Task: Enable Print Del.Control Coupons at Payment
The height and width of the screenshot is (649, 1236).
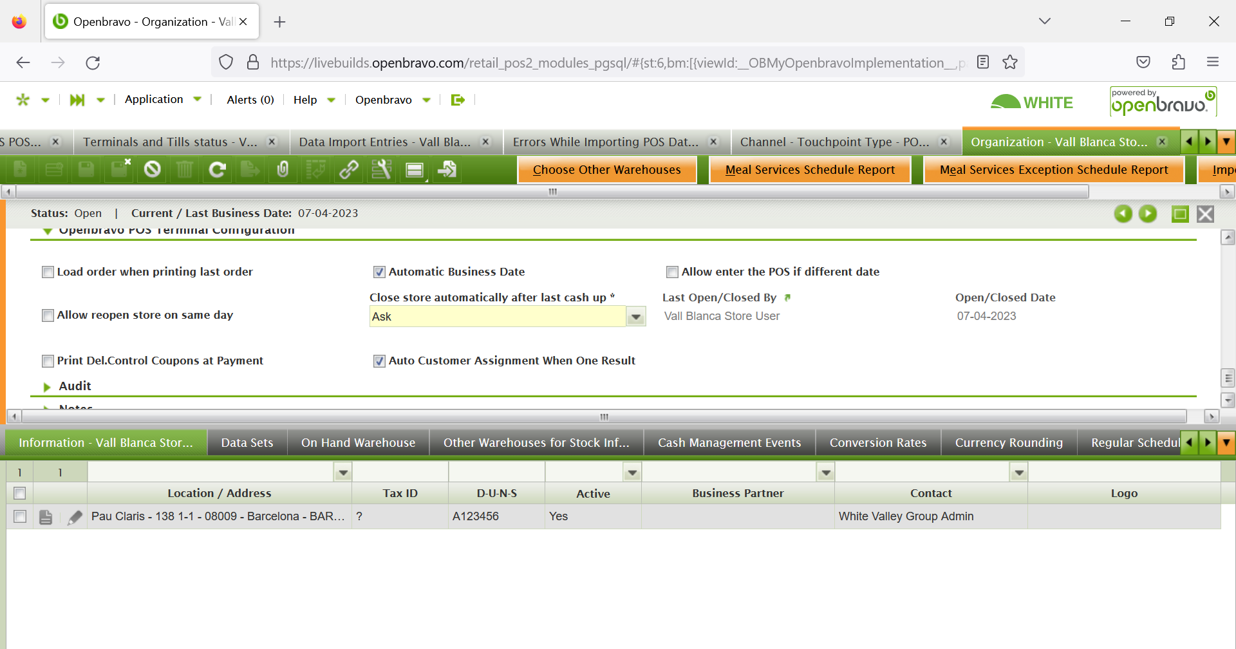Action: [x=48, y=361]
